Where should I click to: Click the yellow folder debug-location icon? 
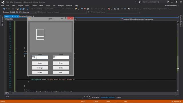pos(76,9)
